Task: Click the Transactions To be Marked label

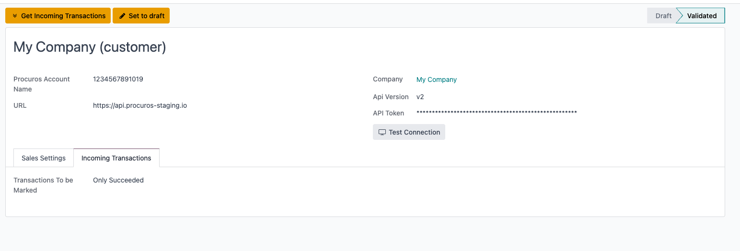Action: point(43,185)
